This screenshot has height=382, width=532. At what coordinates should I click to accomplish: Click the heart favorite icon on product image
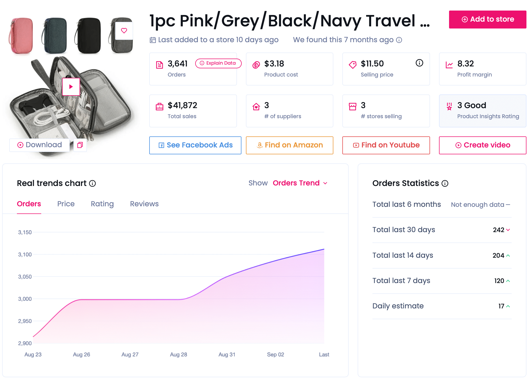124,31
